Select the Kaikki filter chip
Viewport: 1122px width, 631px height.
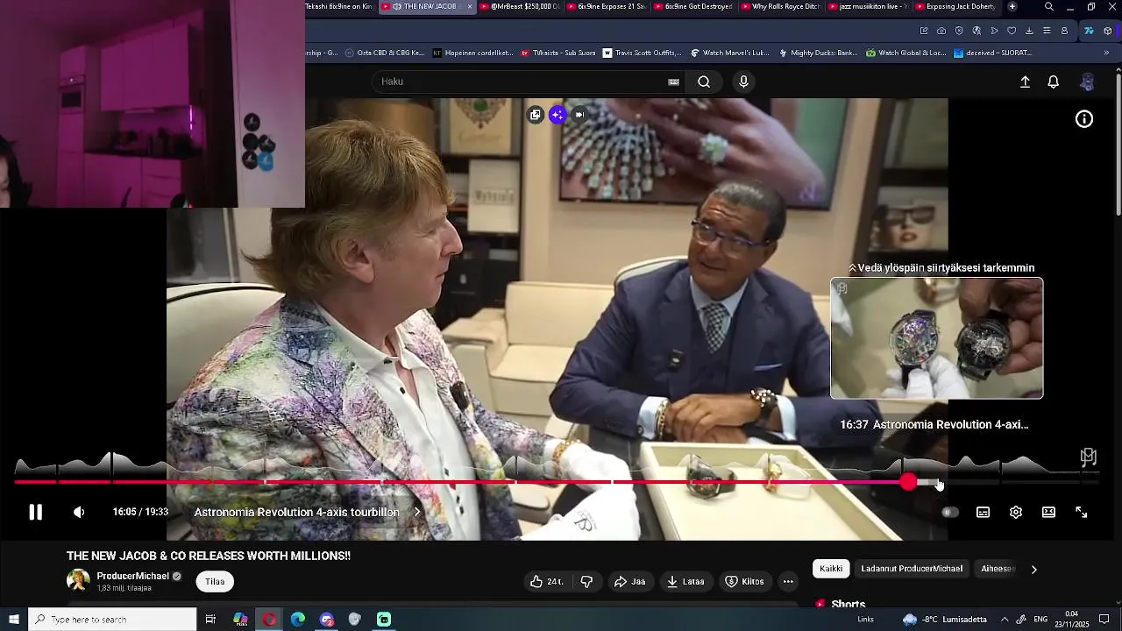[831, 569]
